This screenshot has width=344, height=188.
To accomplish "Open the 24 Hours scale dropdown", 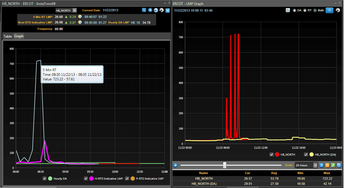I will click(315, 165).
